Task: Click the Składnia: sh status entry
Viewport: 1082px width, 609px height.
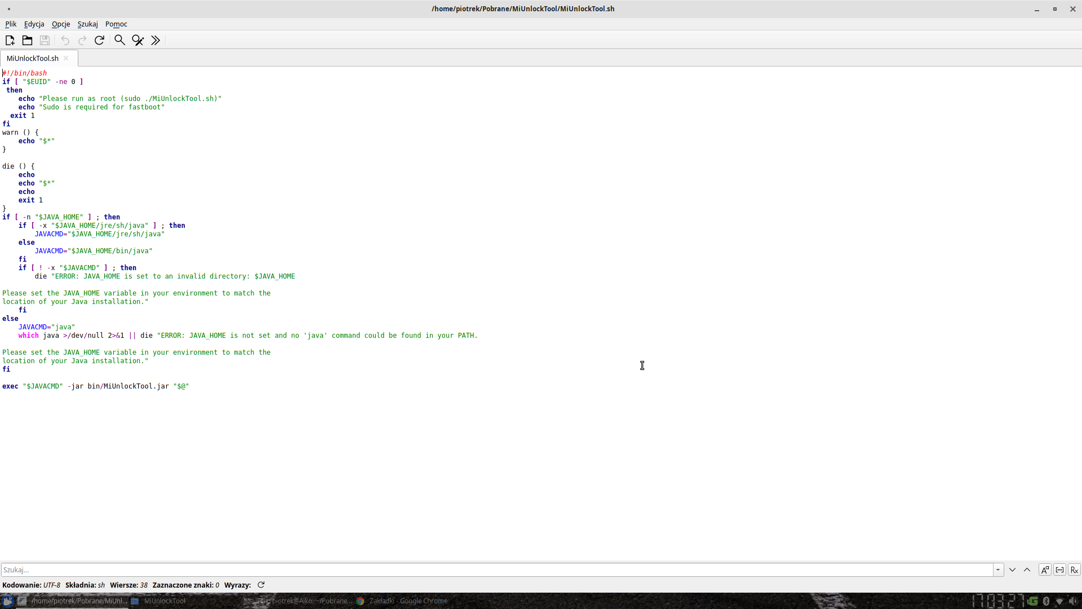Action: point(85,585)
